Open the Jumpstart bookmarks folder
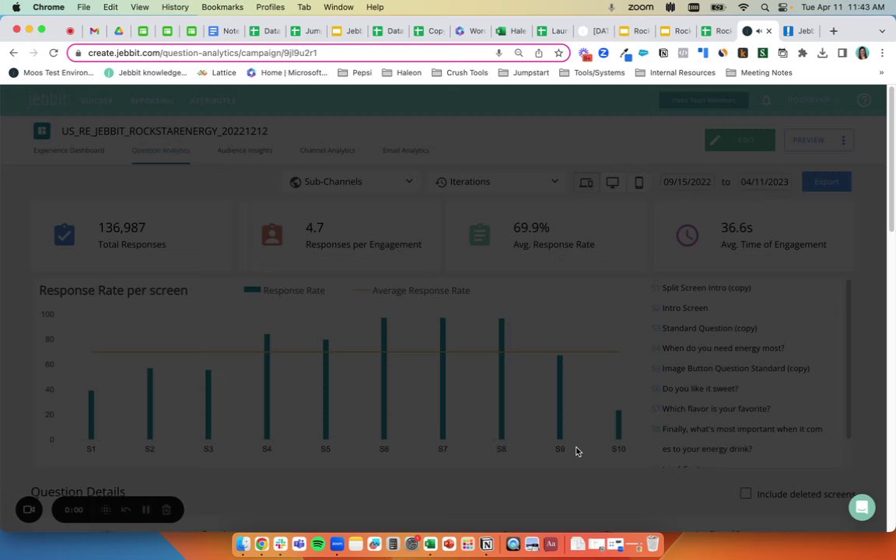Viewport: 896px width, 560px height. (x=523, y=72)
